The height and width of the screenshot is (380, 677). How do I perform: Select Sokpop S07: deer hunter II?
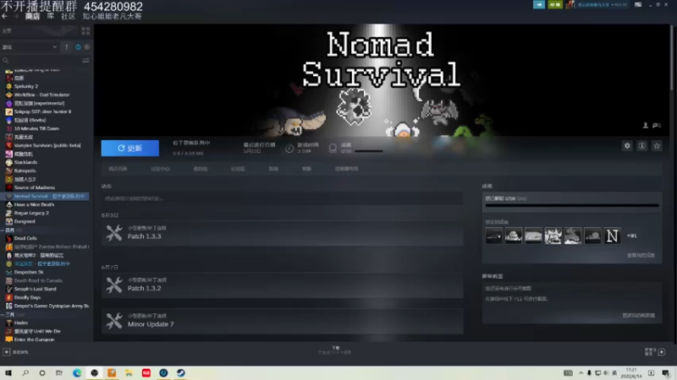42,111
